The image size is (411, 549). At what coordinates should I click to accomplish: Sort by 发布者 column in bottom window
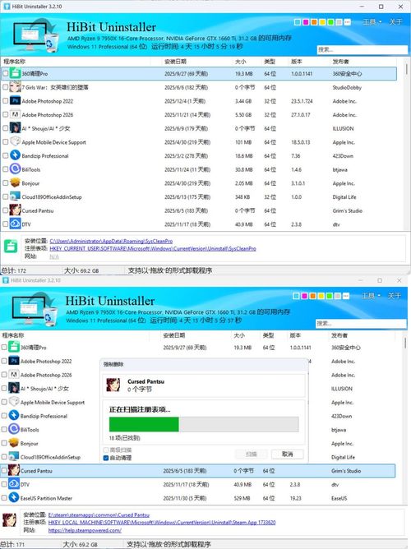(339, 335)
